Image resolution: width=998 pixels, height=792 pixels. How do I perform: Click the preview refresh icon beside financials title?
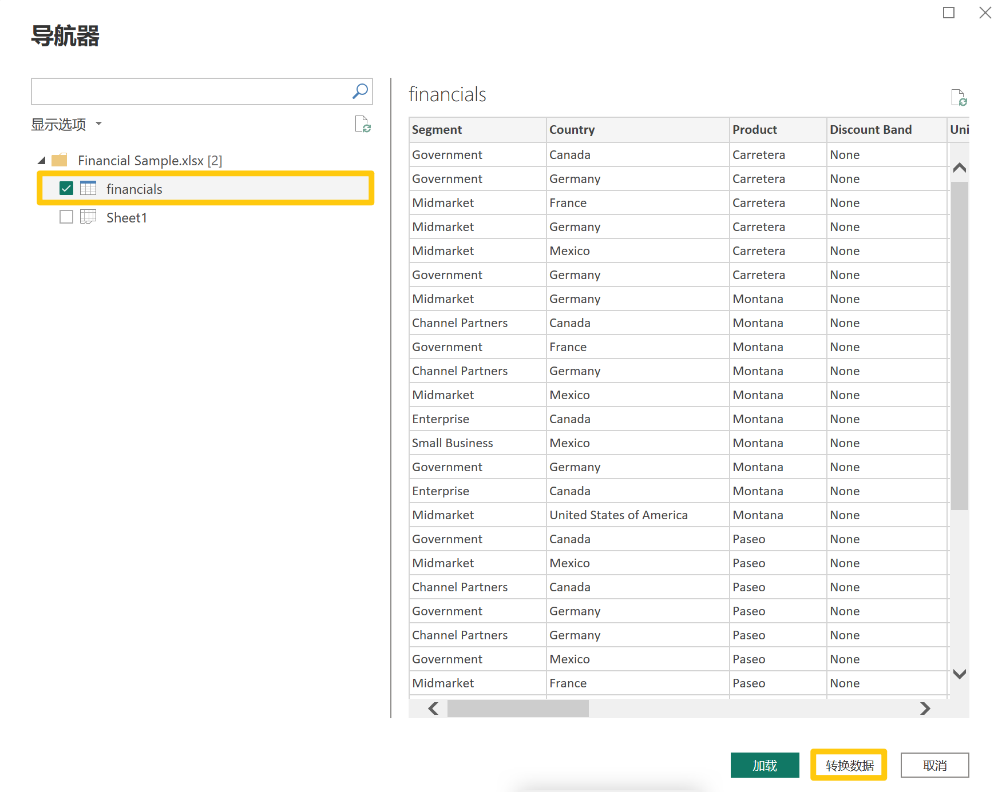tap(959, 98)
